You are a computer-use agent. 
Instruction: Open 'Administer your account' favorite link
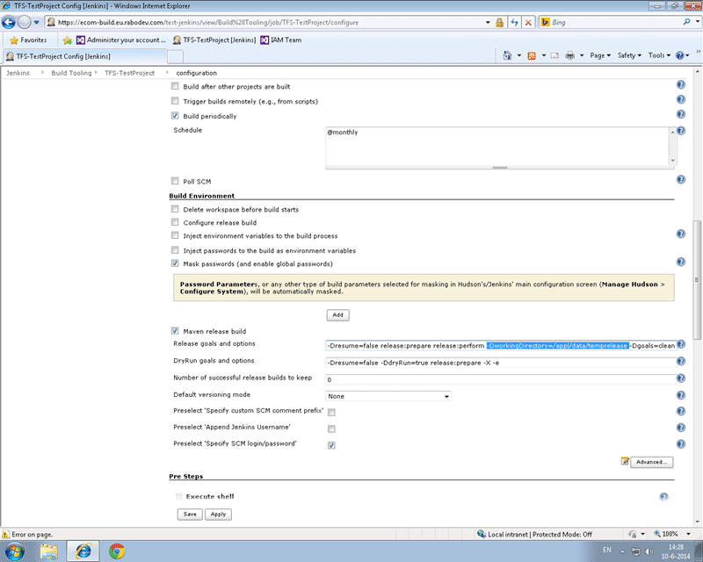[x=121, y=40]
